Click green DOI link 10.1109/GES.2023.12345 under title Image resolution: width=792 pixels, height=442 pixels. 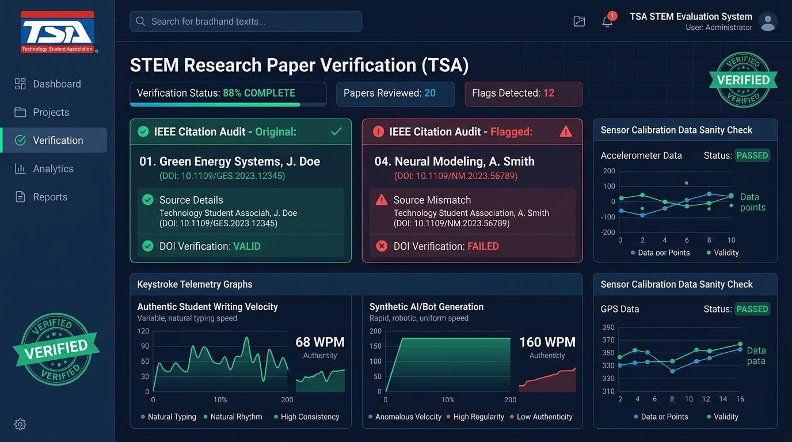point(222,176)
